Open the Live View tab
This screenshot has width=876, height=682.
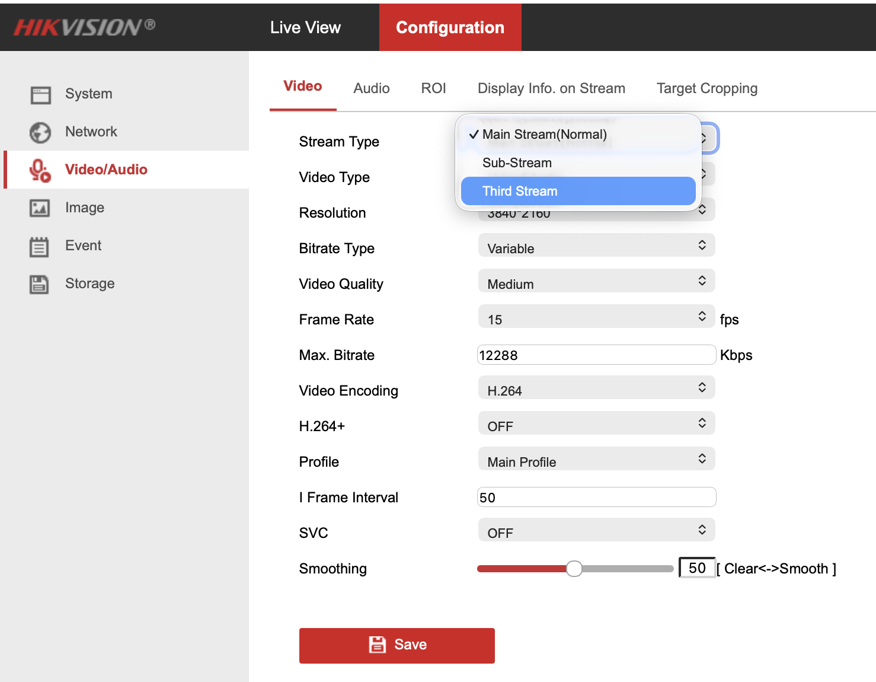pyautogui.click(x=305, y=27)
